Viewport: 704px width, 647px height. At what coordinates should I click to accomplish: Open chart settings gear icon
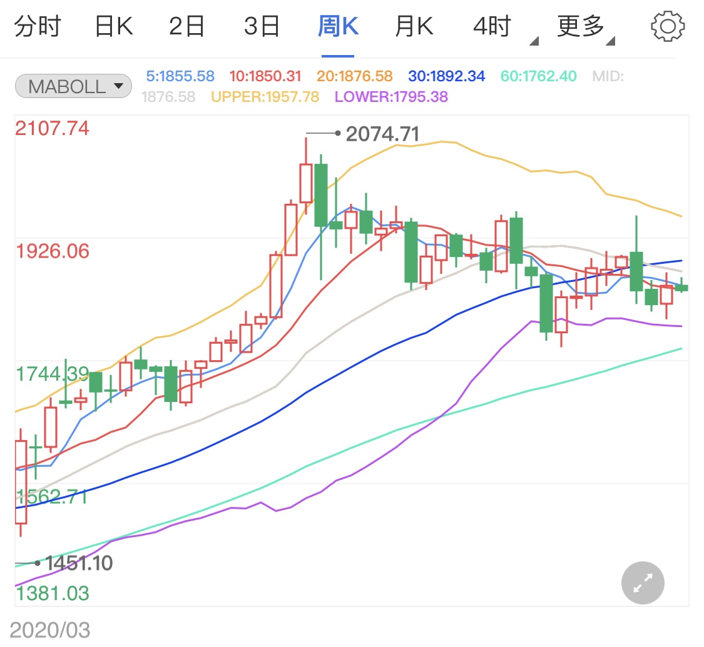point(668,26)
